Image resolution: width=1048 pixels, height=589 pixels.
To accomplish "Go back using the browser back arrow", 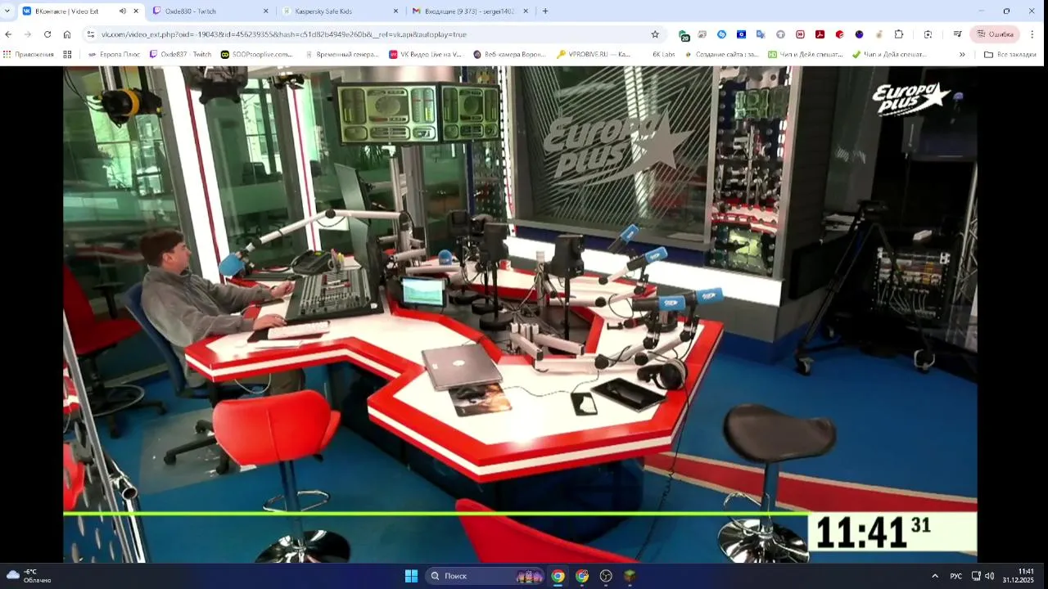I will (x=8, y=34).
